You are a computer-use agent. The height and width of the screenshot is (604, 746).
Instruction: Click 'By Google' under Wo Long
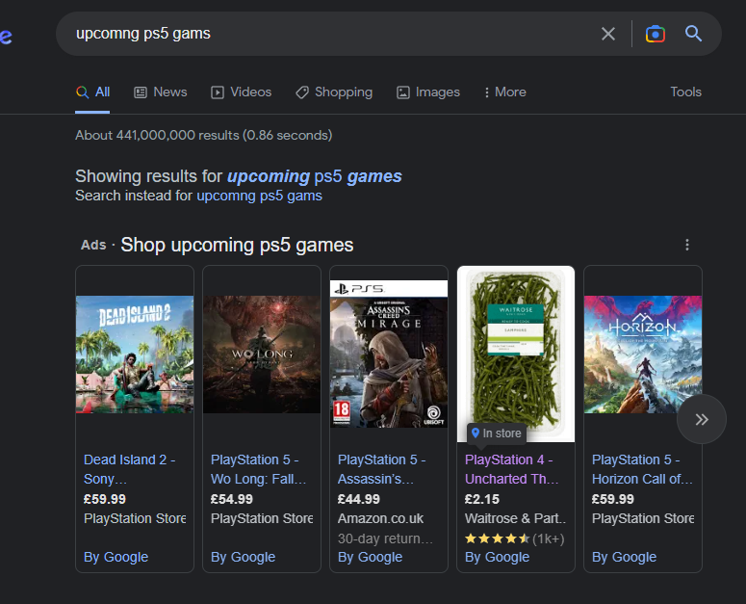(244, 557)
